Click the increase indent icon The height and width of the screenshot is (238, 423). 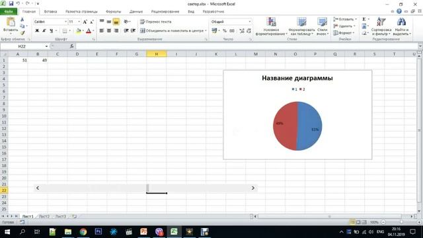pos(133,31)
